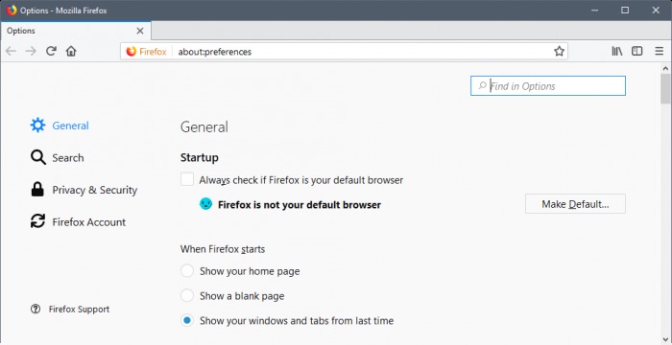Go to the Home page icon
The height and width of the screenshot is (345, 672).
click(71, 52)
